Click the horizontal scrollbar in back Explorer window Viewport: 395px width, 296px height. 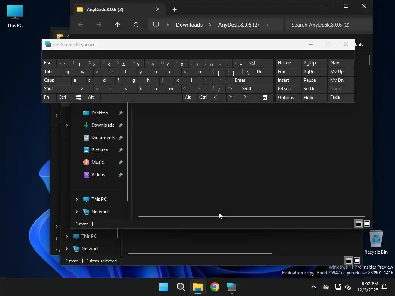pos(200,253)
